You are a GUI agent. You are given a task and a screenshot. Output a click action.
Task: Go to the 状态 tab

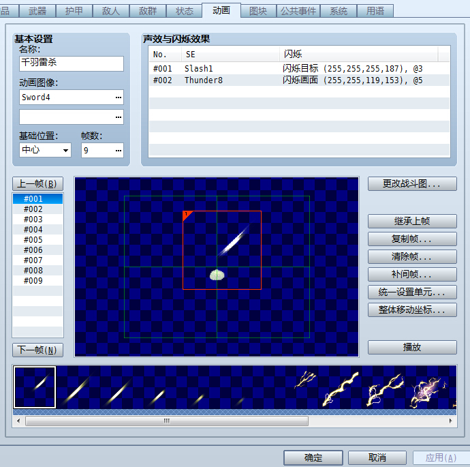click(x=185, y=11)
